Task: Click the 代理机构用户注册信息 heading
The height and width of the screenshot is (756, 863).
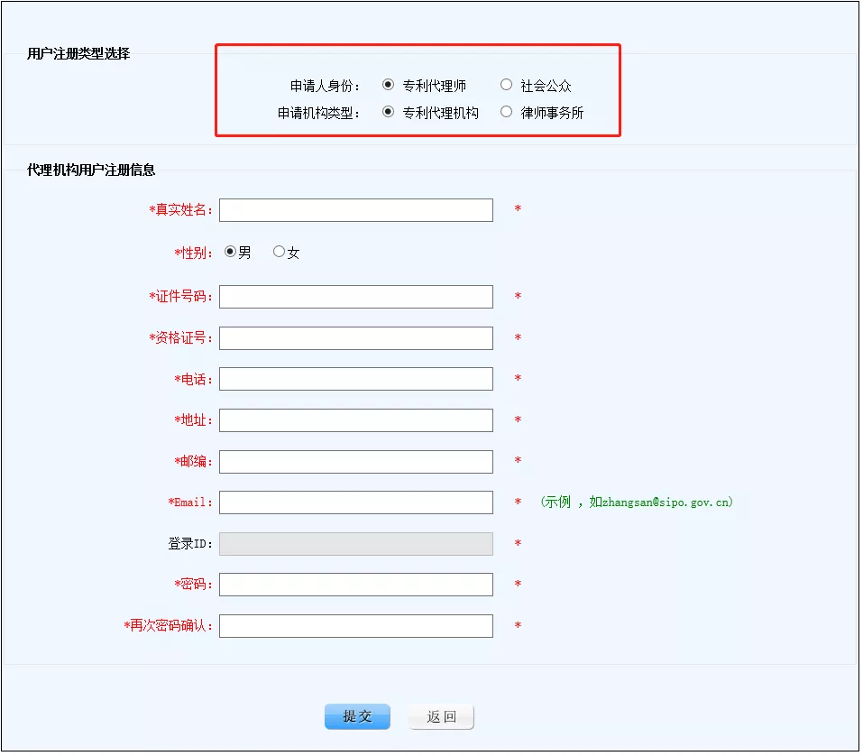Action: tap(91, 170)
